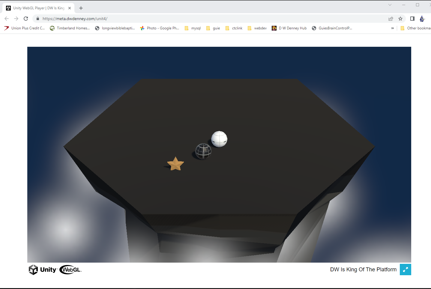Click the share page icon
The image size is (431, 289).
391,19
